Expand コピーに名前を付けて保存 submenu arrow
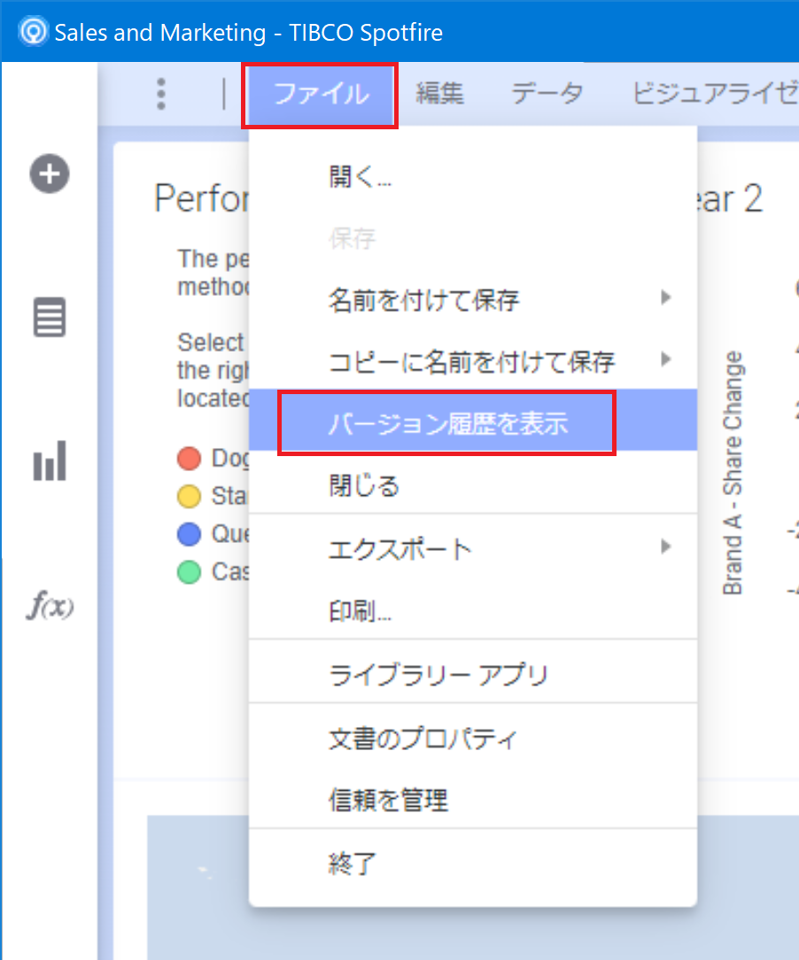The height and width of the screenshot is (960, 799). pyautogui.click(x=665, y=360)
